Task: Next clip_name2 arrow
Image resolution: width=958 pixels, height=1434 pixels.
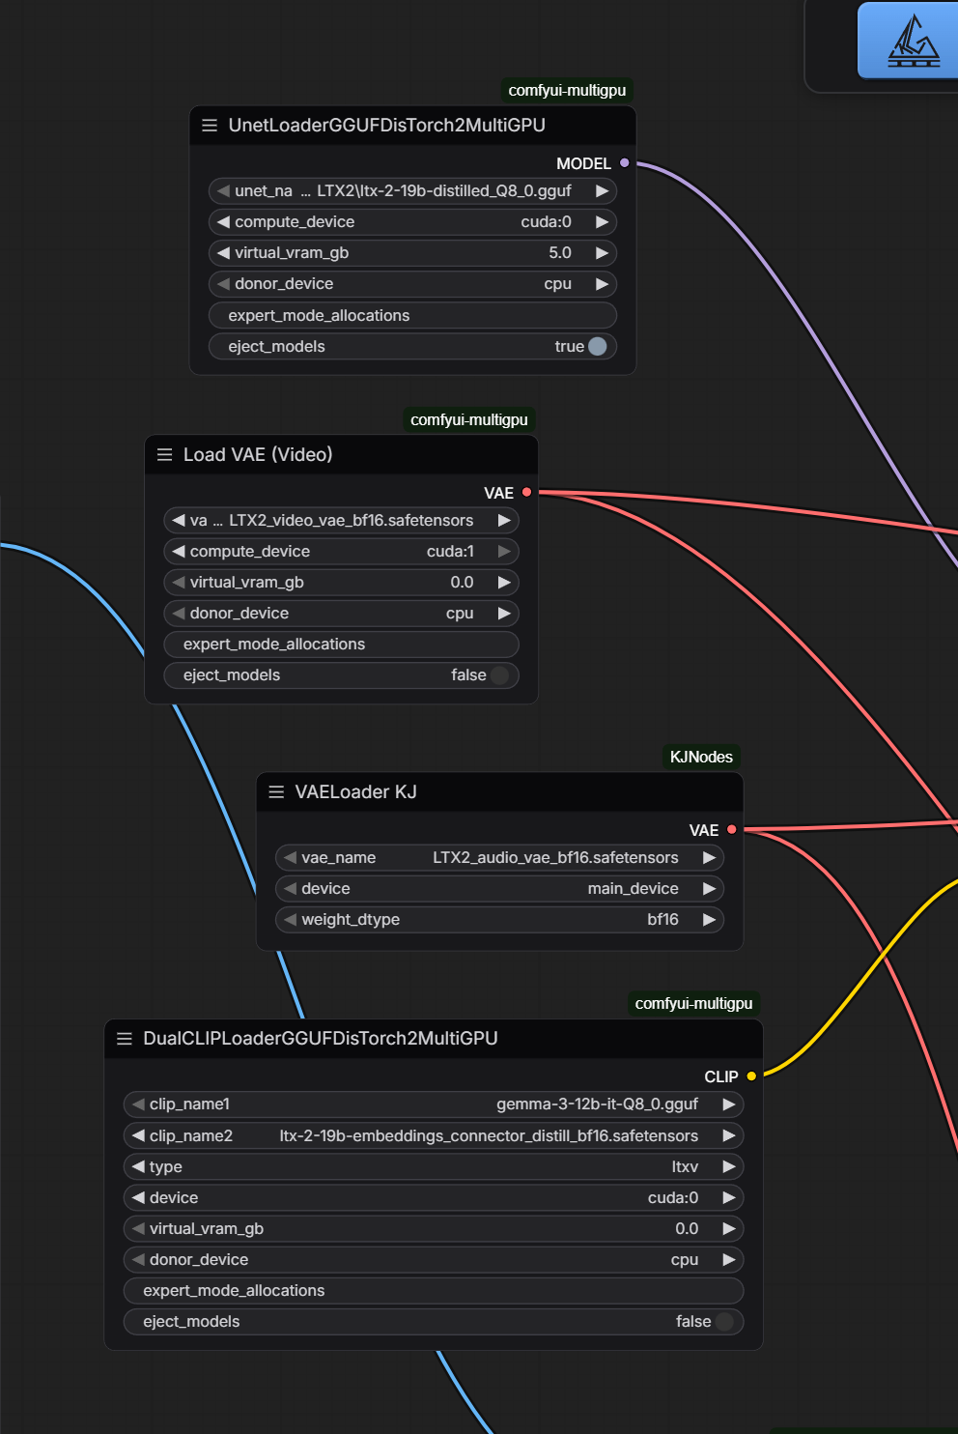Action: 729,1136
